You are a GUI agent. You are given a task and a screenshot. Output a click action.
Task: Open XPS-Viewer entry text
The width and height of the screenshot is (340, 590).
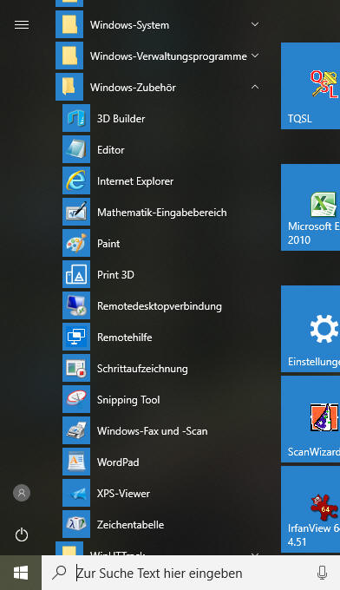click(123, 494)
